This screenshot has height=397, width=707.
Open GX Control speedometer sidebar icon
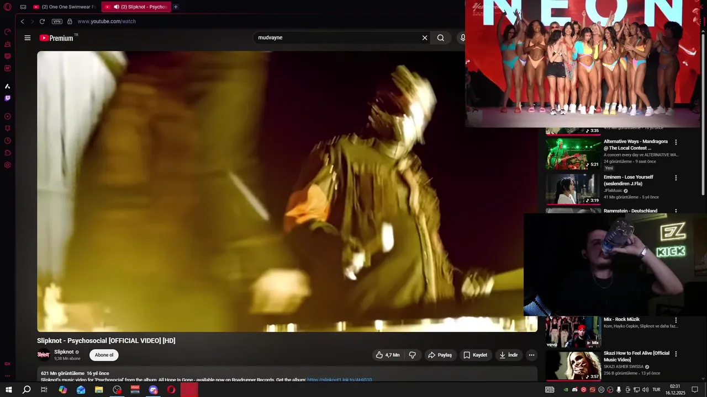pos(8,31)
